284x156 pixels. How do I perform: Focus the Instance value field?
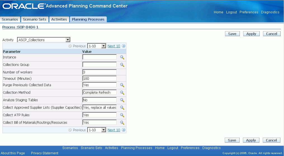pos(100,57)
